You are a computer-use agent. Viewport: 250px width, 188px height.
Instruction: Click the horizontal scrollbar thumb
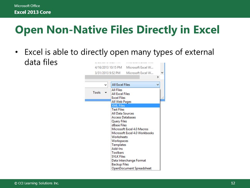click(112, 77)
